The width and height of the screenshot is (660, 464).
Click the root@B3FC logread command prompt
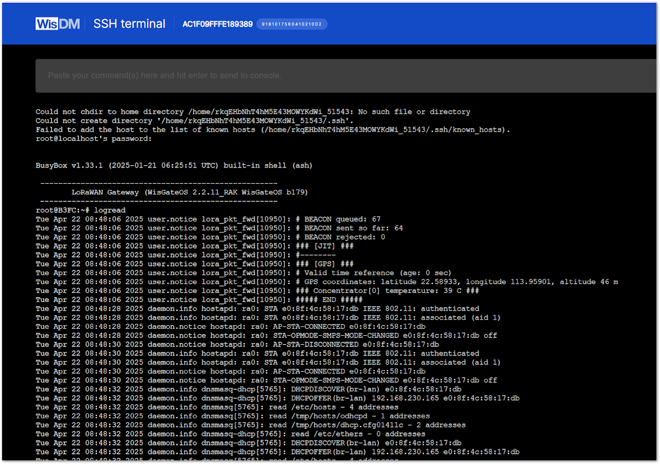[80, 210]
